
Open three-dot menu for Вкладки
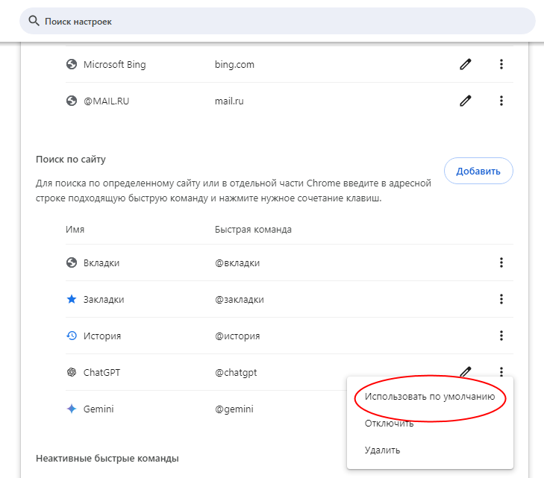[501, 262]
